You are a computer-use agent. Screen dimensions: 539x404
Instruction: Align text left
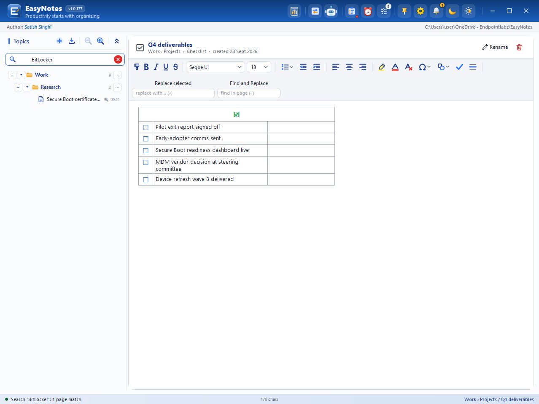click(x=336, y=67)
